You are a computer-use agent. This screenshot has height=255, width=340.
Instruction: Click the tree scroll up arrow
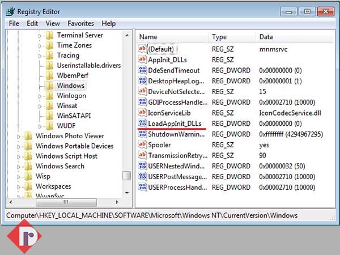point(127,35)
